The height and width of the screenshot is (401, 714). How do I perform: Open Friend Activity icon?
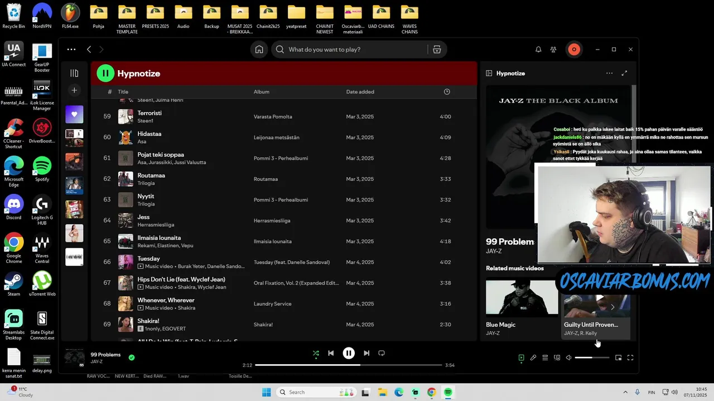point(553,50)
